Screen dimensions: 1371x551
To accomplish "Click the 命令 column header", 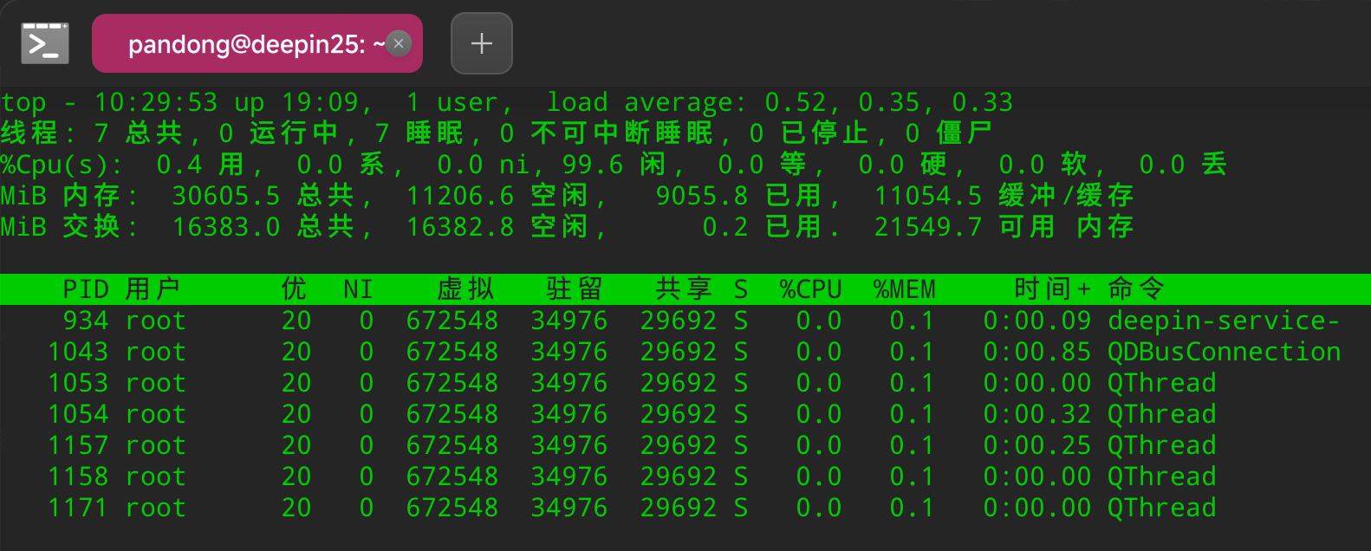I will point(1136,289).
